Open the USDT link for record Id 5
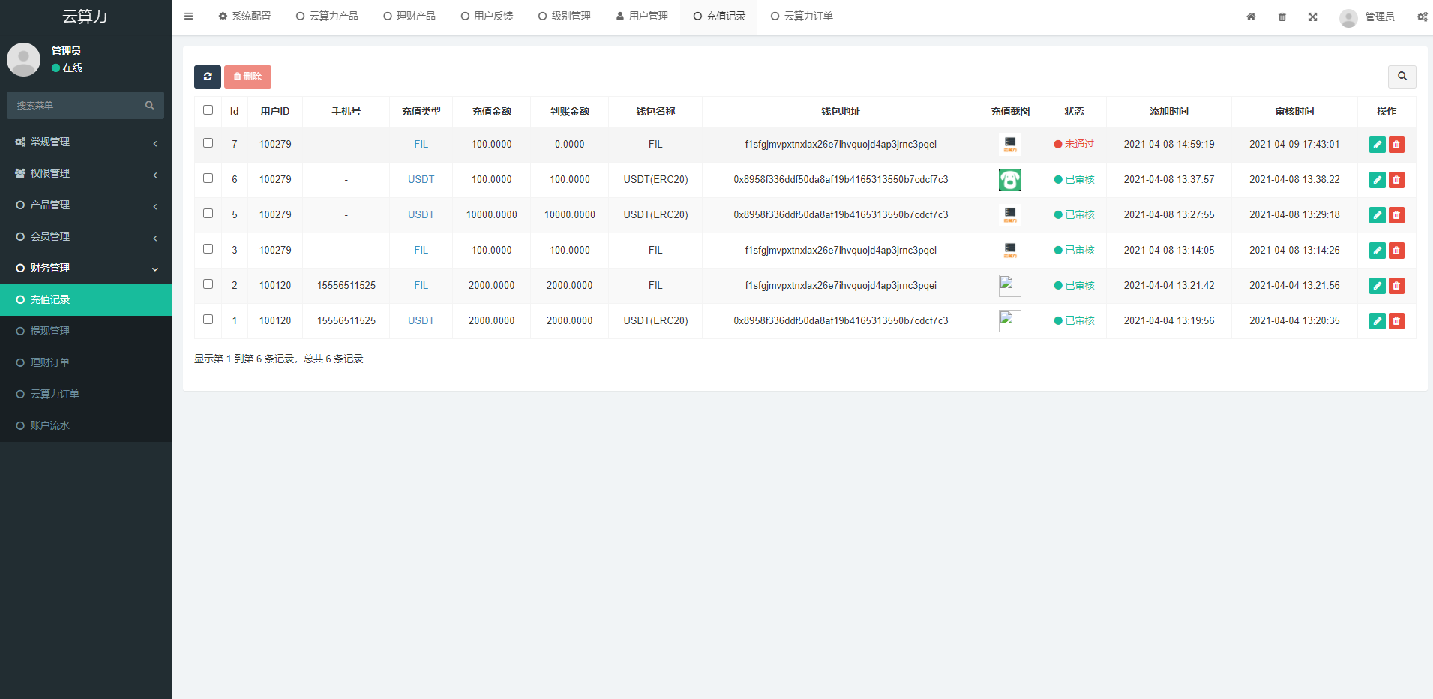 [421, 214]
